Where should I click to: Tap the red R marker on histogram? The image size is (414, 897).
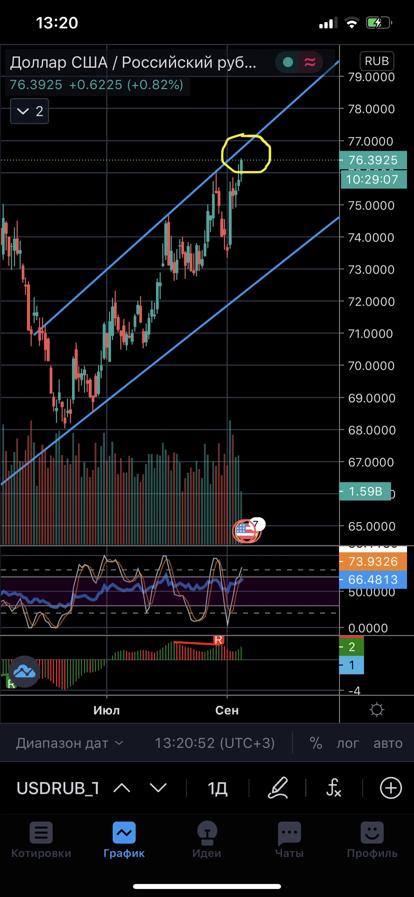pyautogui.click(x=218, y=640)
